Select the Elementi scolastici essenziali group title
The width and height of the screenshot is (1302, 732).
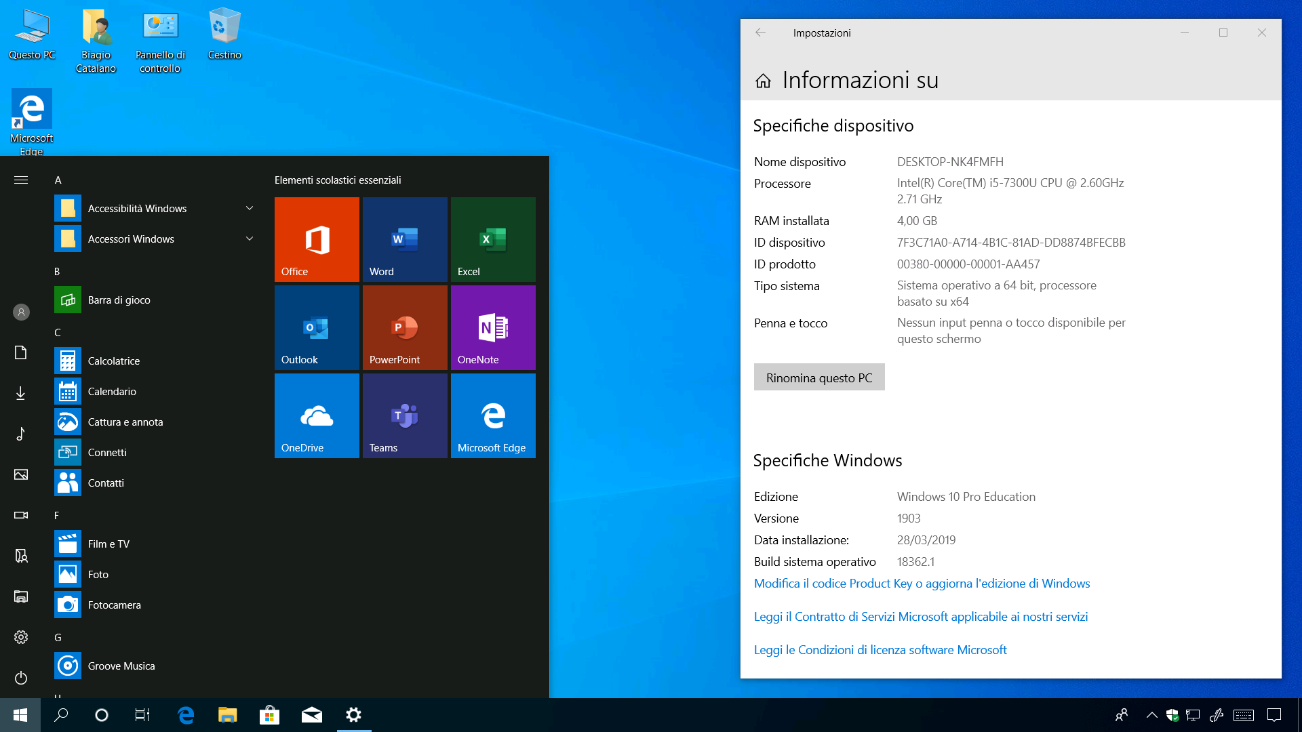(338, 180)
